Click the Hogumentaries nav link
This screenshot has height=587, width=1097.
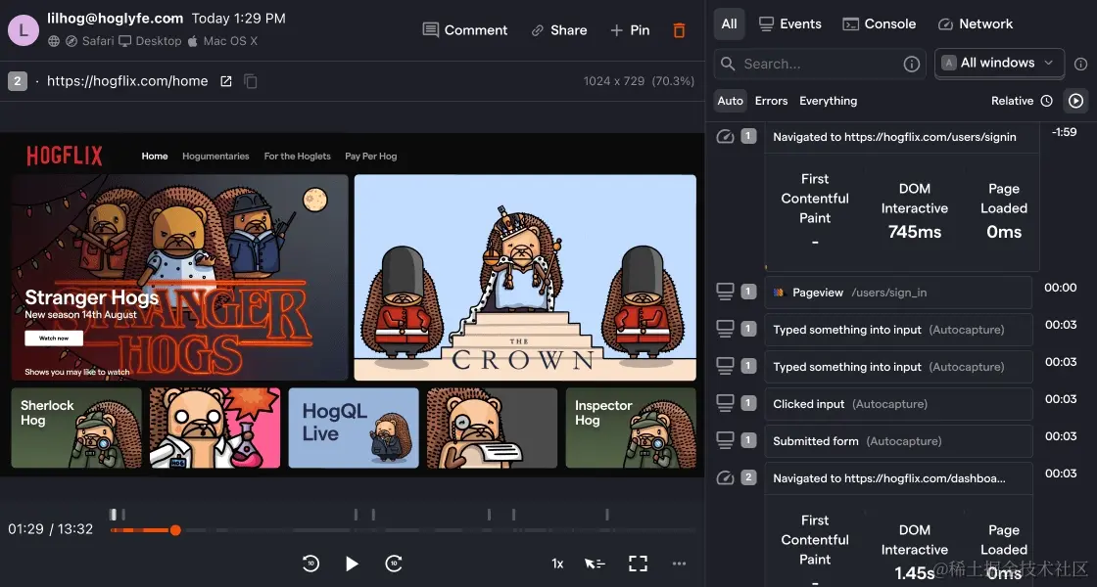click(x=215, y=156)
